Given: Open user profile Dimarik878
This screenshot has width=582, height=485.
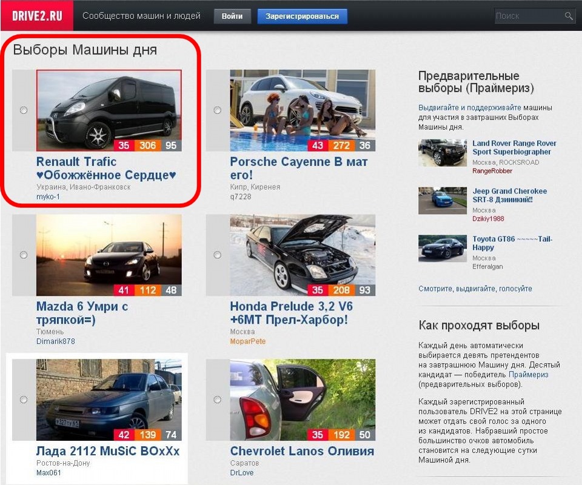Looking at the screenshot, I should (x=56, y=341).
